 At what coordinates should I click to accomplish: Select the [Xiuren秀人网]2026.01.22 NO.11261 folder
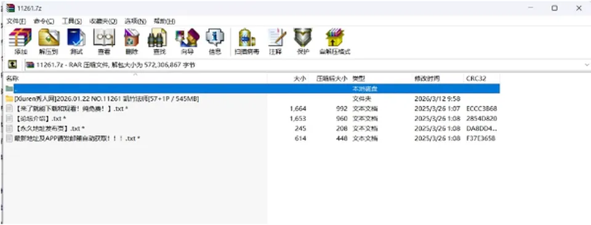[107, 99]
